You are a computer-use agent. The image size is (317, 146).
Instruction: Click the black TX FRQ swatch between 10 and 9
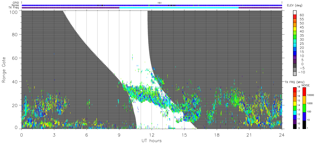pos(295,126)
